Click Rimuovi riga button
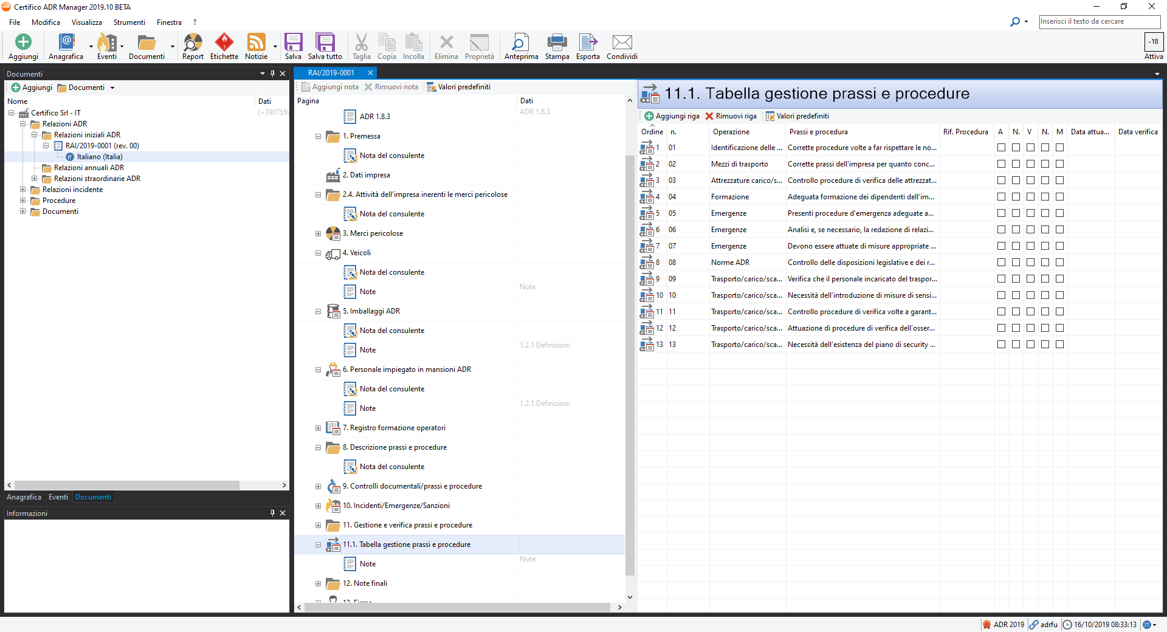 tap(731, 116)
